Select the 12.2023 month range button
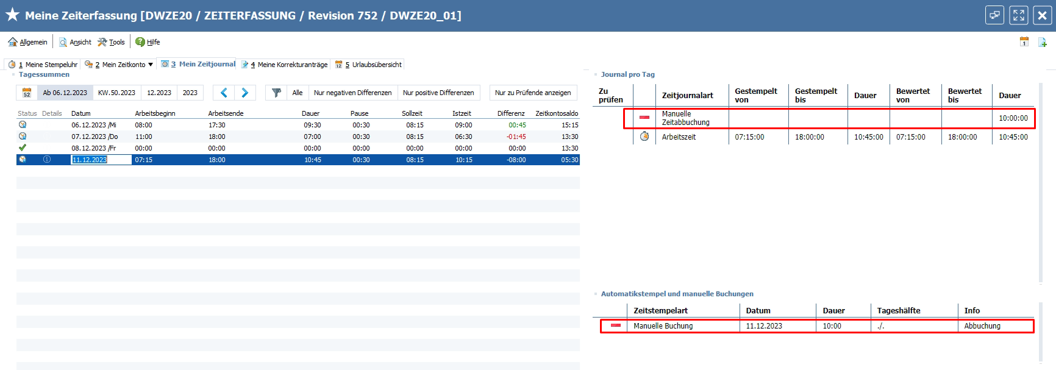 click(159, 93)
